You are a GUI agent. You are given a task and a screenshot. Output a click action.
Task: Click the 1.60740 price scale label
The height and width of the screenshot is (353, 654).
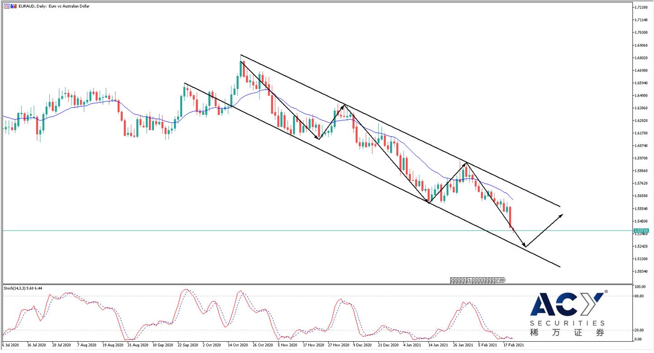[x=641, y=146]
